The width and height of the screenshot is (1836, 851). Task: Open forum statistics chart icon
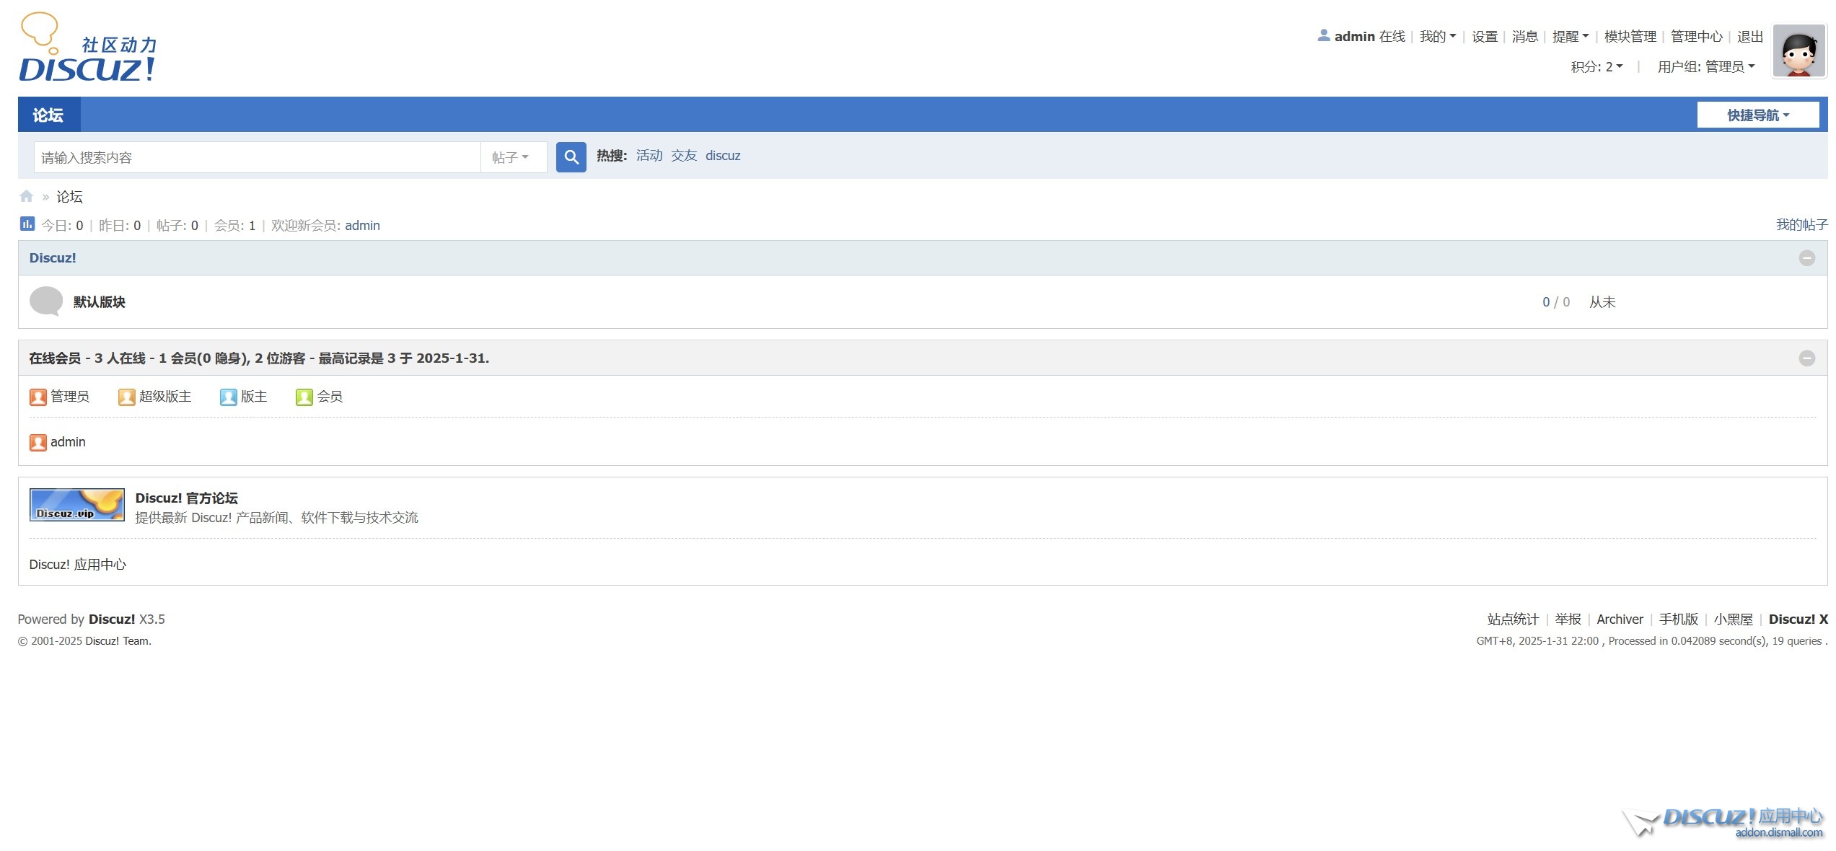[27, 224]
